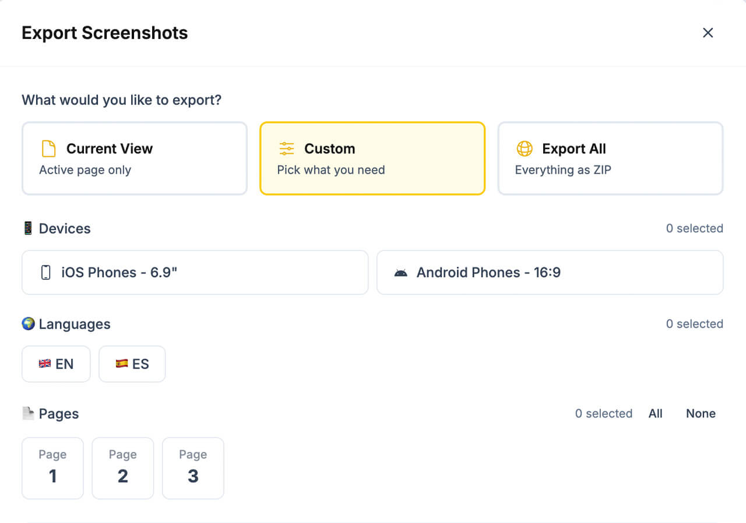This screenshot has width=746, height=523.
Task: Toggle the ES language chip
Action: [132, 364]
